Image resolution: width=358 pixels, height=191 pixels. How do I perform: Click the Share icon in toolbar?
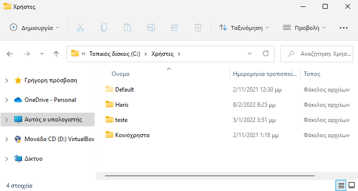[175, 27]
